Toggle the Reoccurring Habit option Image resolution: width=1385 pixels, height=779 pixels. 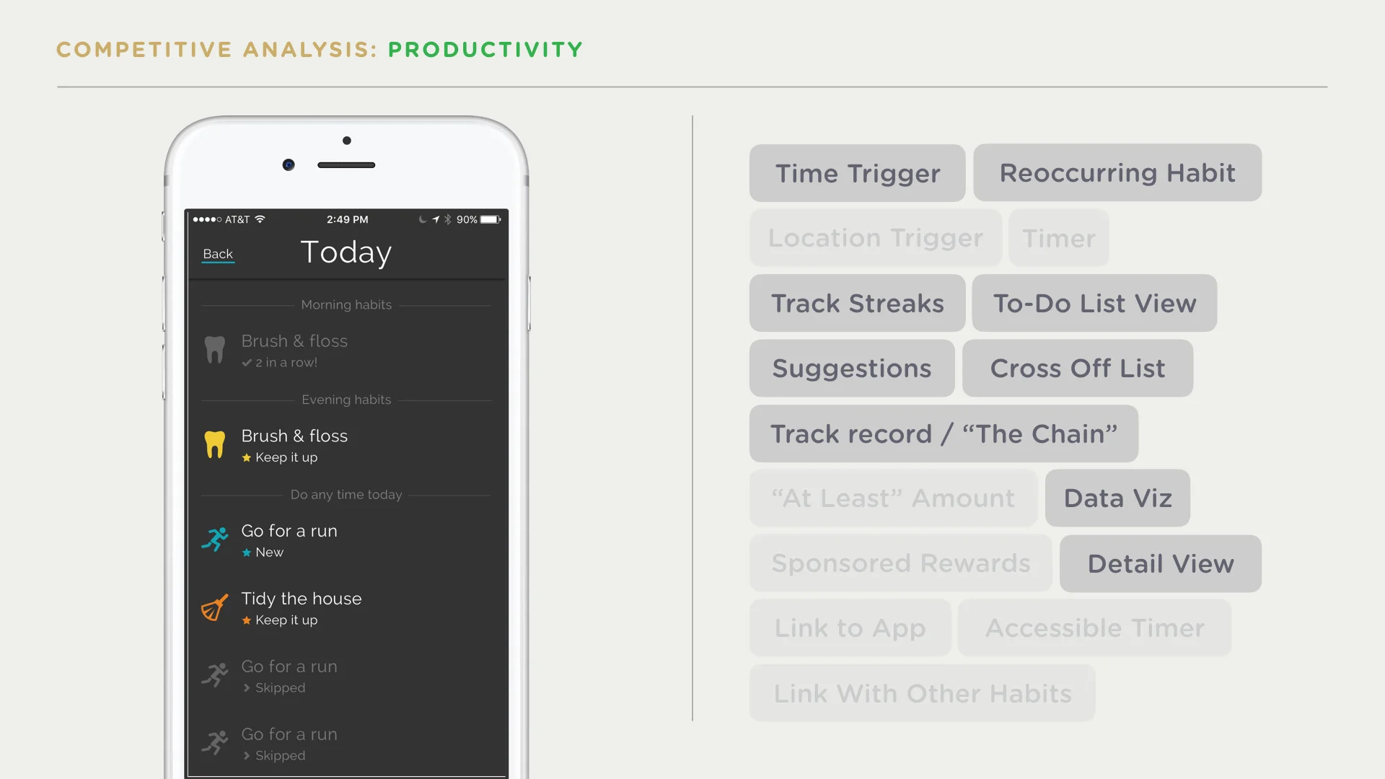pyautogui.click(x=1117, y=172)
